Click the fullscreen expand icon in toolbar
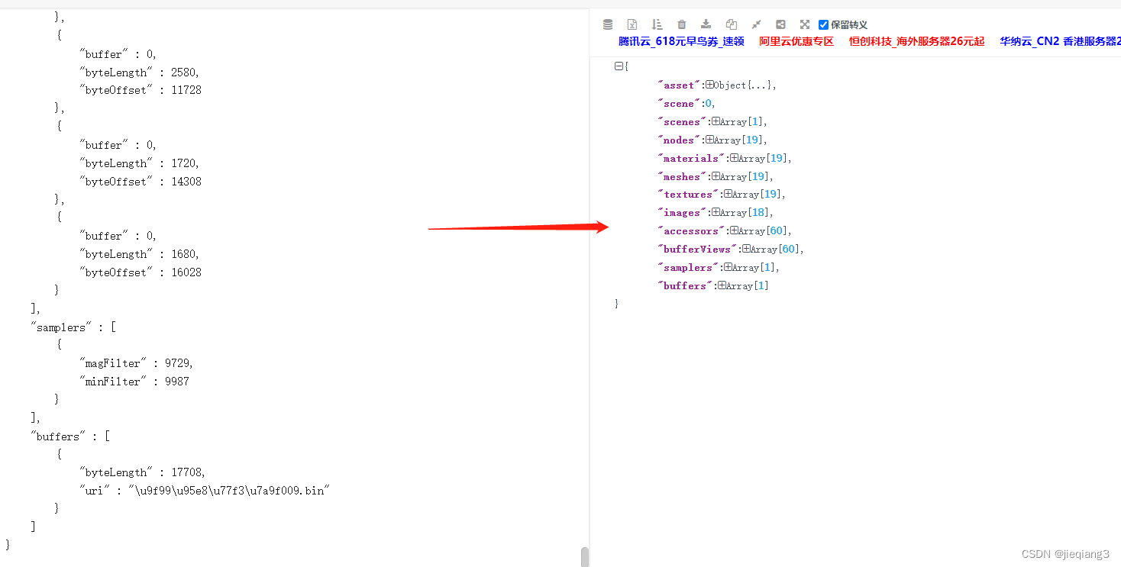1121x567 pixels. click(x=805, y=24)
